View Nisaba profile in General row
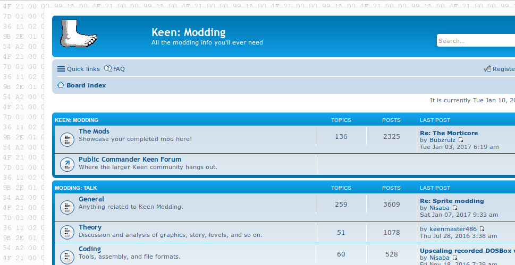 pos(440,208)
